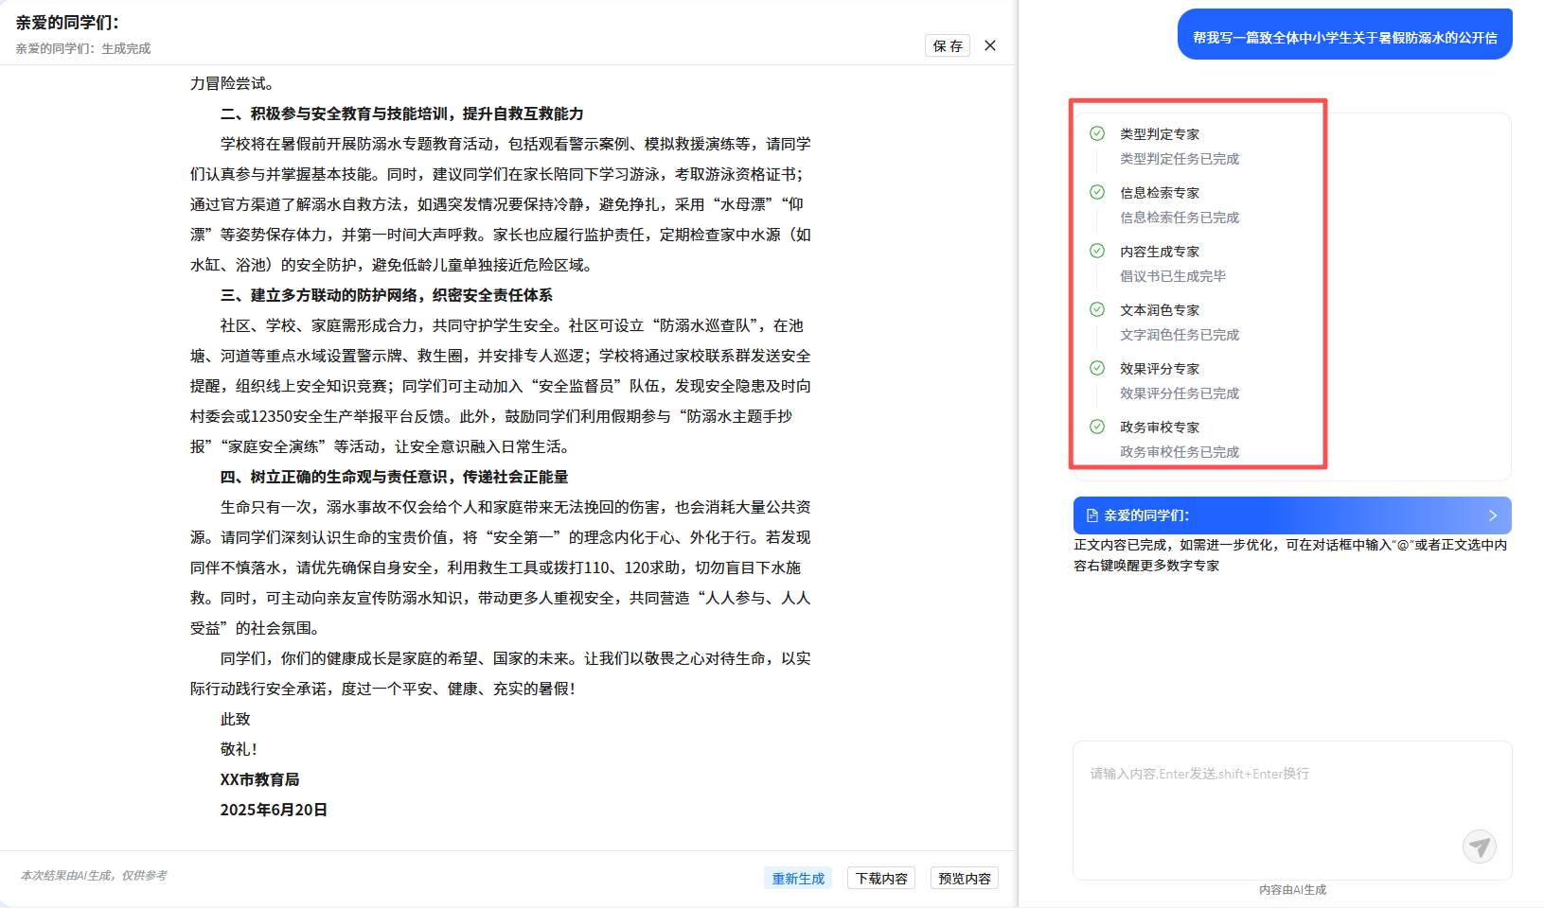Select the 类型判定专家 step label

[1160, 134]
